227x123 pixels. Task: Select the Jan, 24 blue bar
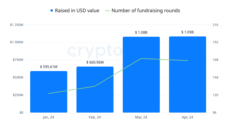[x=49, y=92]
